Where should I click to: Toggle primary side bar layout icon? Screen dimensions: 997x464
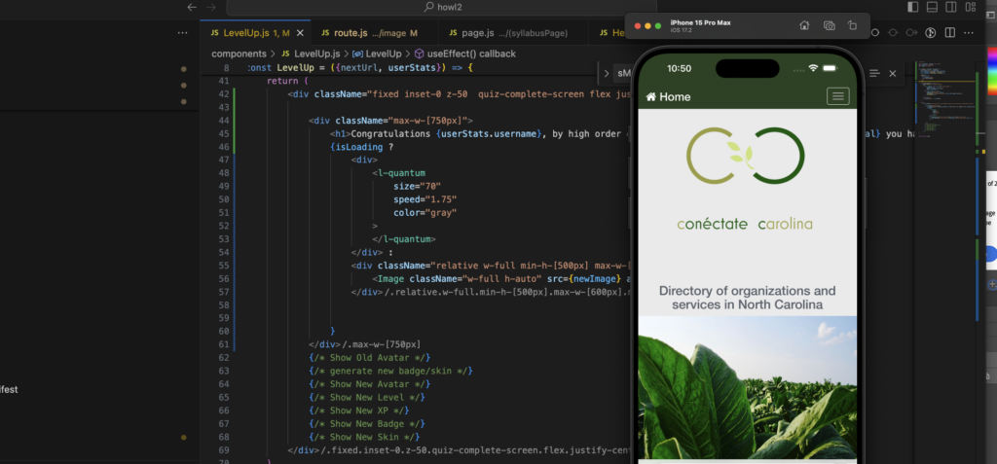pyautogui.click(x=912, y=7)
